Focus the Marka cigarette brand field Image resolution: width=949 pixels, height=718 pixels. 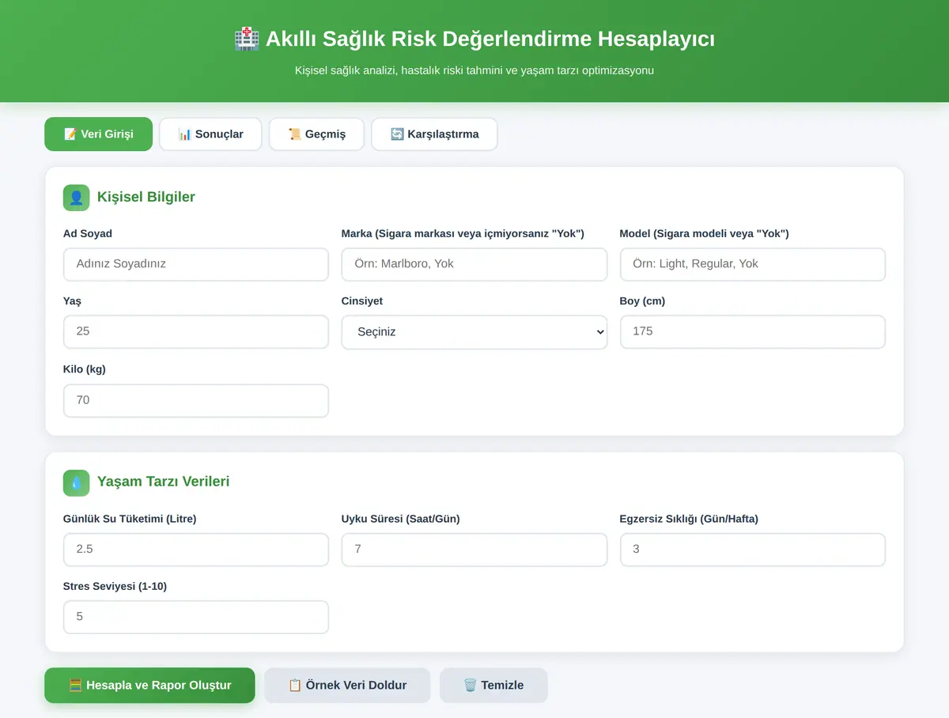pos(475,264)
